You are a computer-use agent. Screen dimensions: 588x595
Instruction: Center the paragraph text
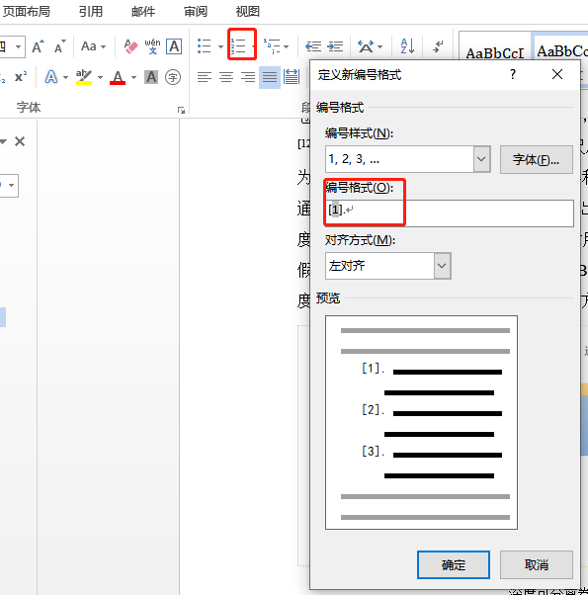pyautogui.click(x=226, y=77)
